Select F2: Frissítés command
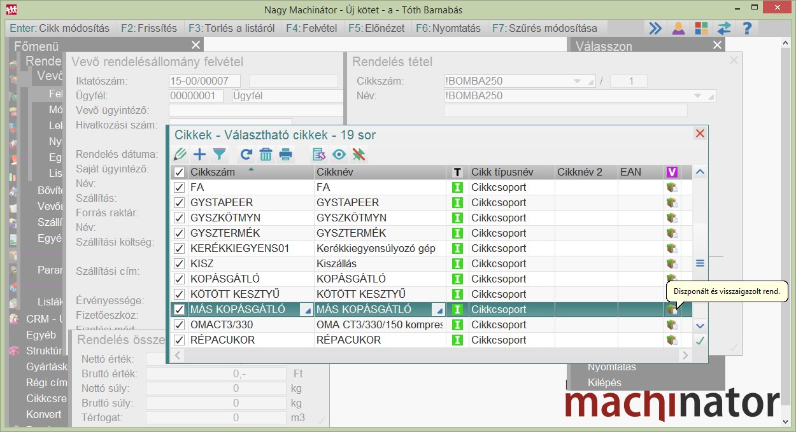The width and height of the screenshot is (796, 432). 149,28
